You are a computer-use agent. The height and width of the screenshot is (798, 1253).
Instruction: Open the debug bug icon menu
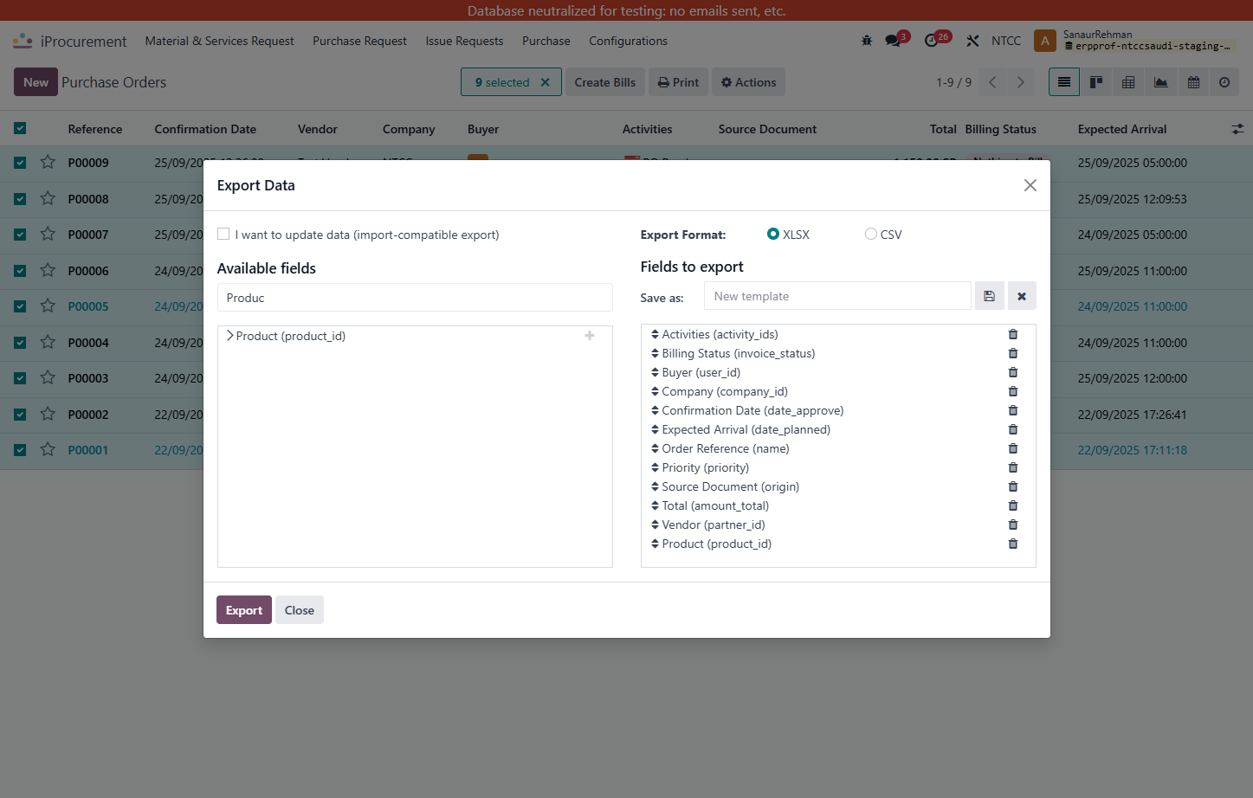coord(867,41)
